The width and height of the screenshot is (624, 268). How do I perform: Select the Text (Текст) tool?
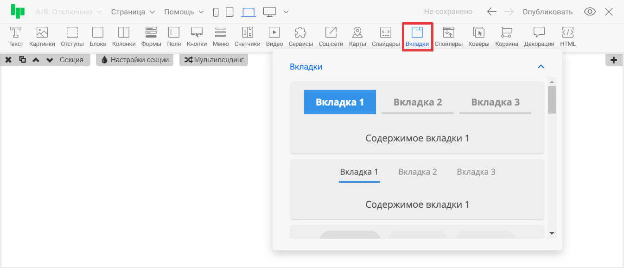click(x=16, y=37)
